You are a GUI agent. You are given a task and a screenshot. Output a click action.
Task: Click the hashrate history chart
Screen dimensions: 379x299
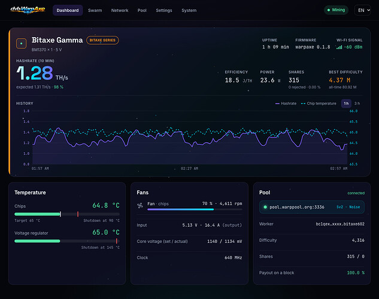click(x=190, y=138)
